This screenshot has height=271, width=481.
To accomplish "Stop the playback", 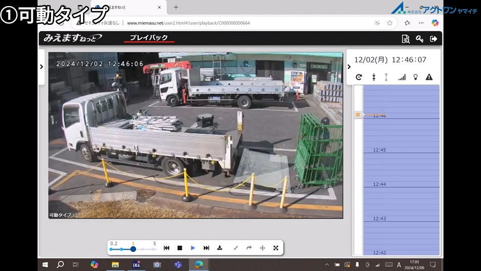I will click(x=180, y=248).
